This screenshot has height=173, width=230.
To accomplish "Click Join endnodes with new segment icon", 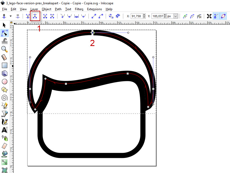I will tap(45, 16).
